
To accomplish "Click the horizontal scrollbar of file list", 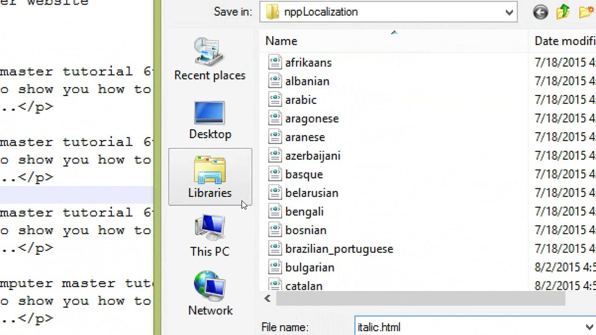I will 420,299.
